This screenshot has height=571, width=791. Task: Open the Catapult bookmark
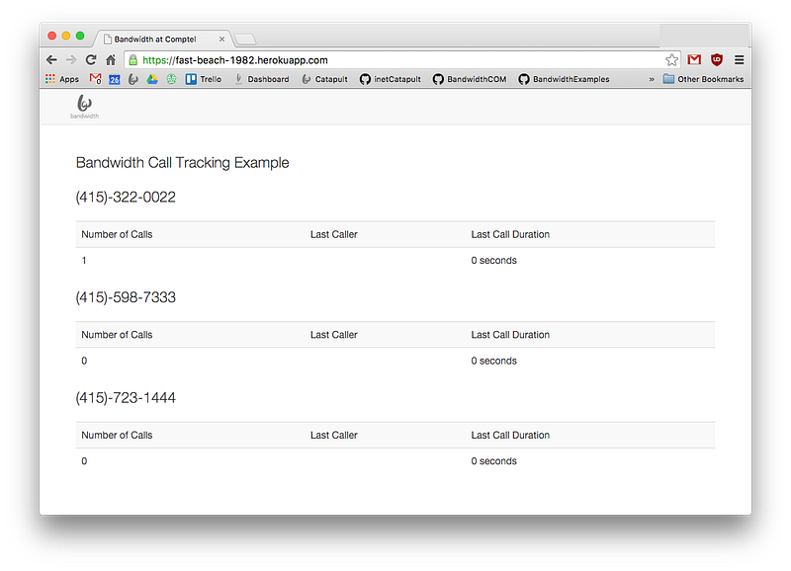[324, 79]
